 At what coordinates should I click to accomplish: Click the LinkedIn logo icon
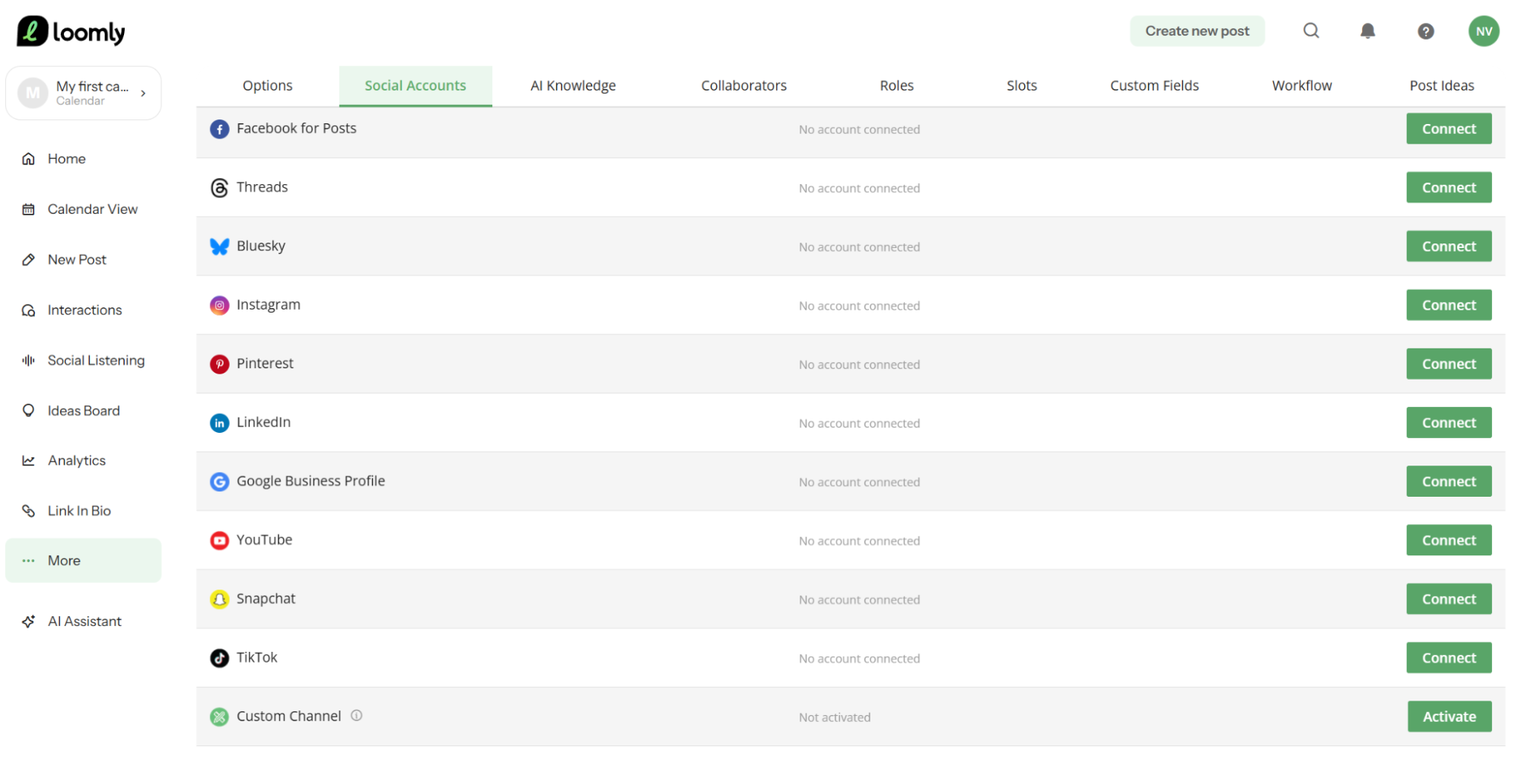click(x=219, y=423)
